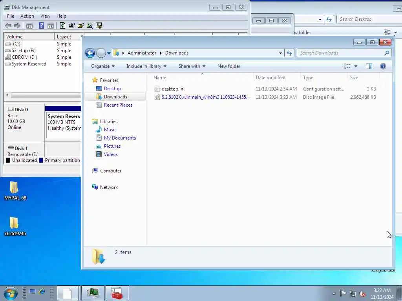Click the Refresh icon in Disk Management toolbar
The width and height of the screenshot is (402, 301).
click(62, 25)
